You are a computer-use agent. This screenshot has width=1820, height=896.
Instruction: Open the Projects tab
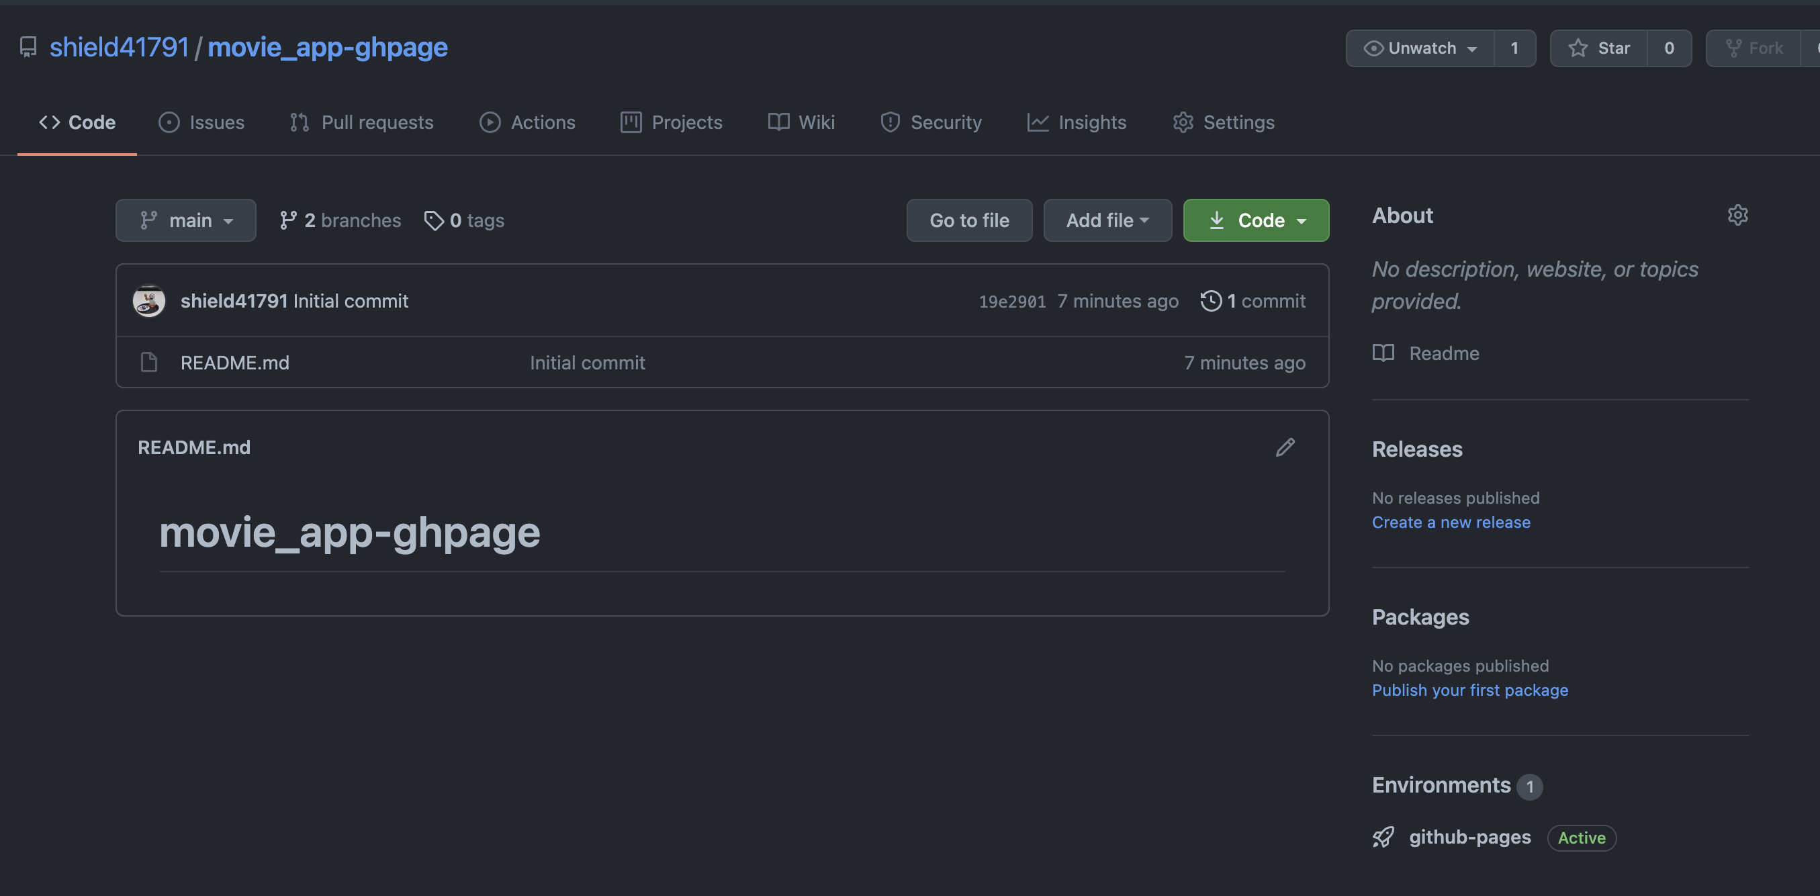point(671,122)
